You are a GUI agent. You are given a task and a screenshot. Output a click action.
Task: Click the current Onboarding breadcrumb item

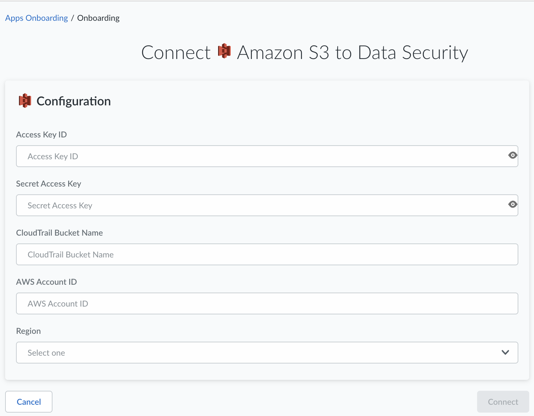(x=98, y=18)
